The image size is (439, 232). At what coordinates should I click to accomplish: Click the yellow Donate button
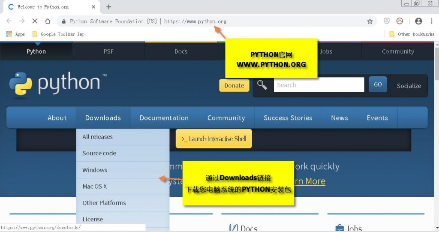tap(234, 85)
